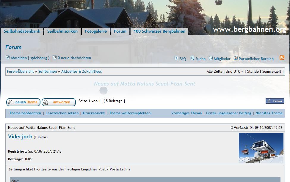Select the Seilbahnlexikon tab
This screenshot has width=290, height=182.
pos(62,31)
